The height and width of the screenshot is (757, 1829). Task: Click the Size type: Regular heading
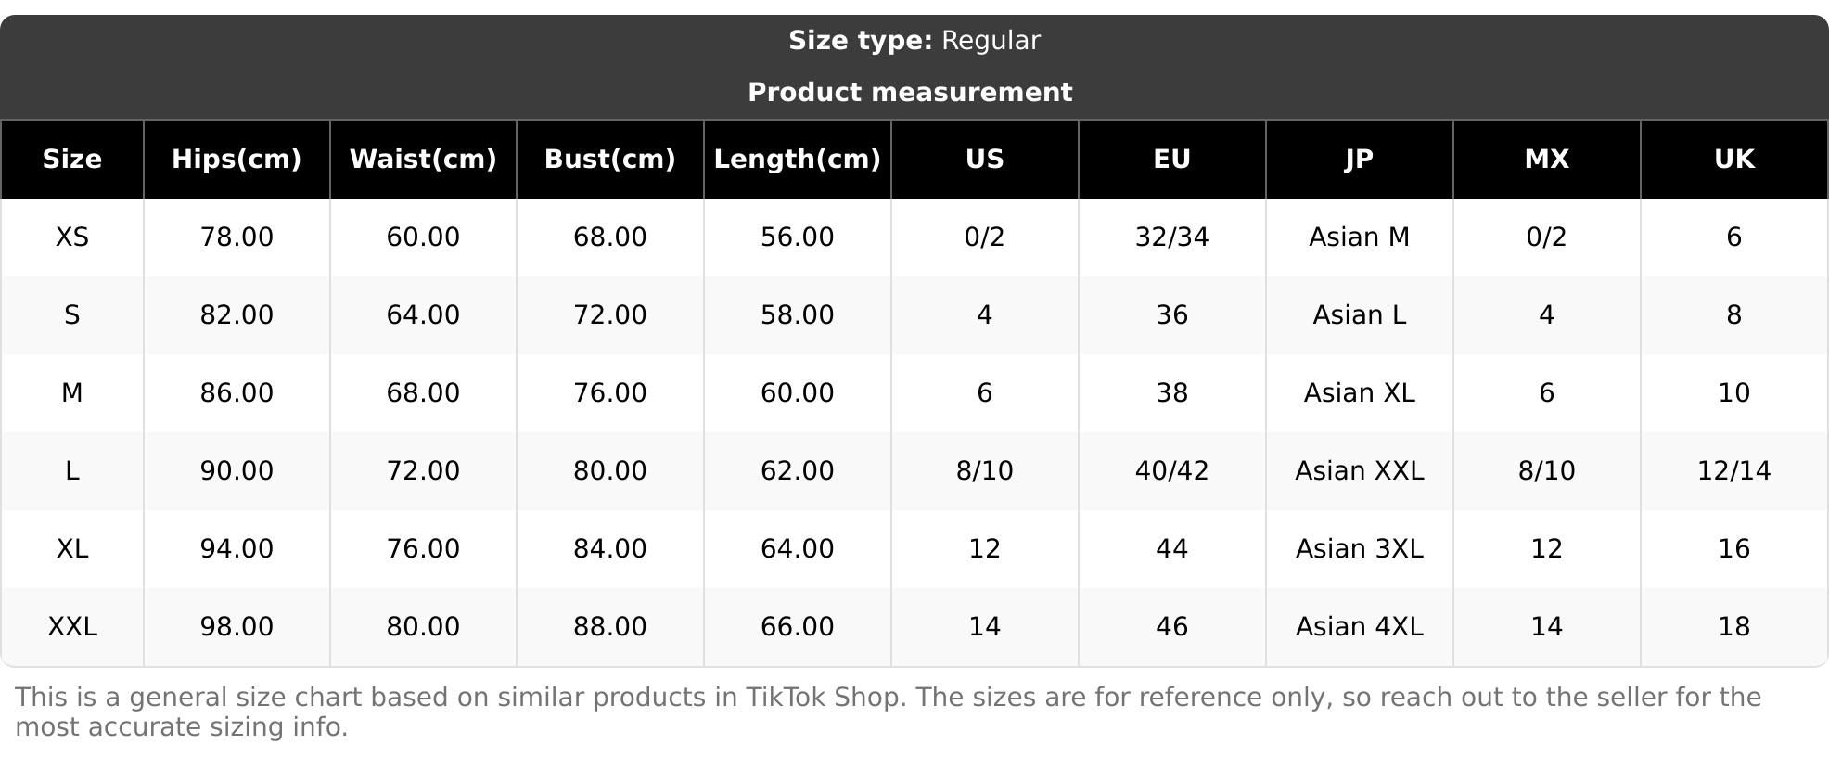tap(914, 41)
